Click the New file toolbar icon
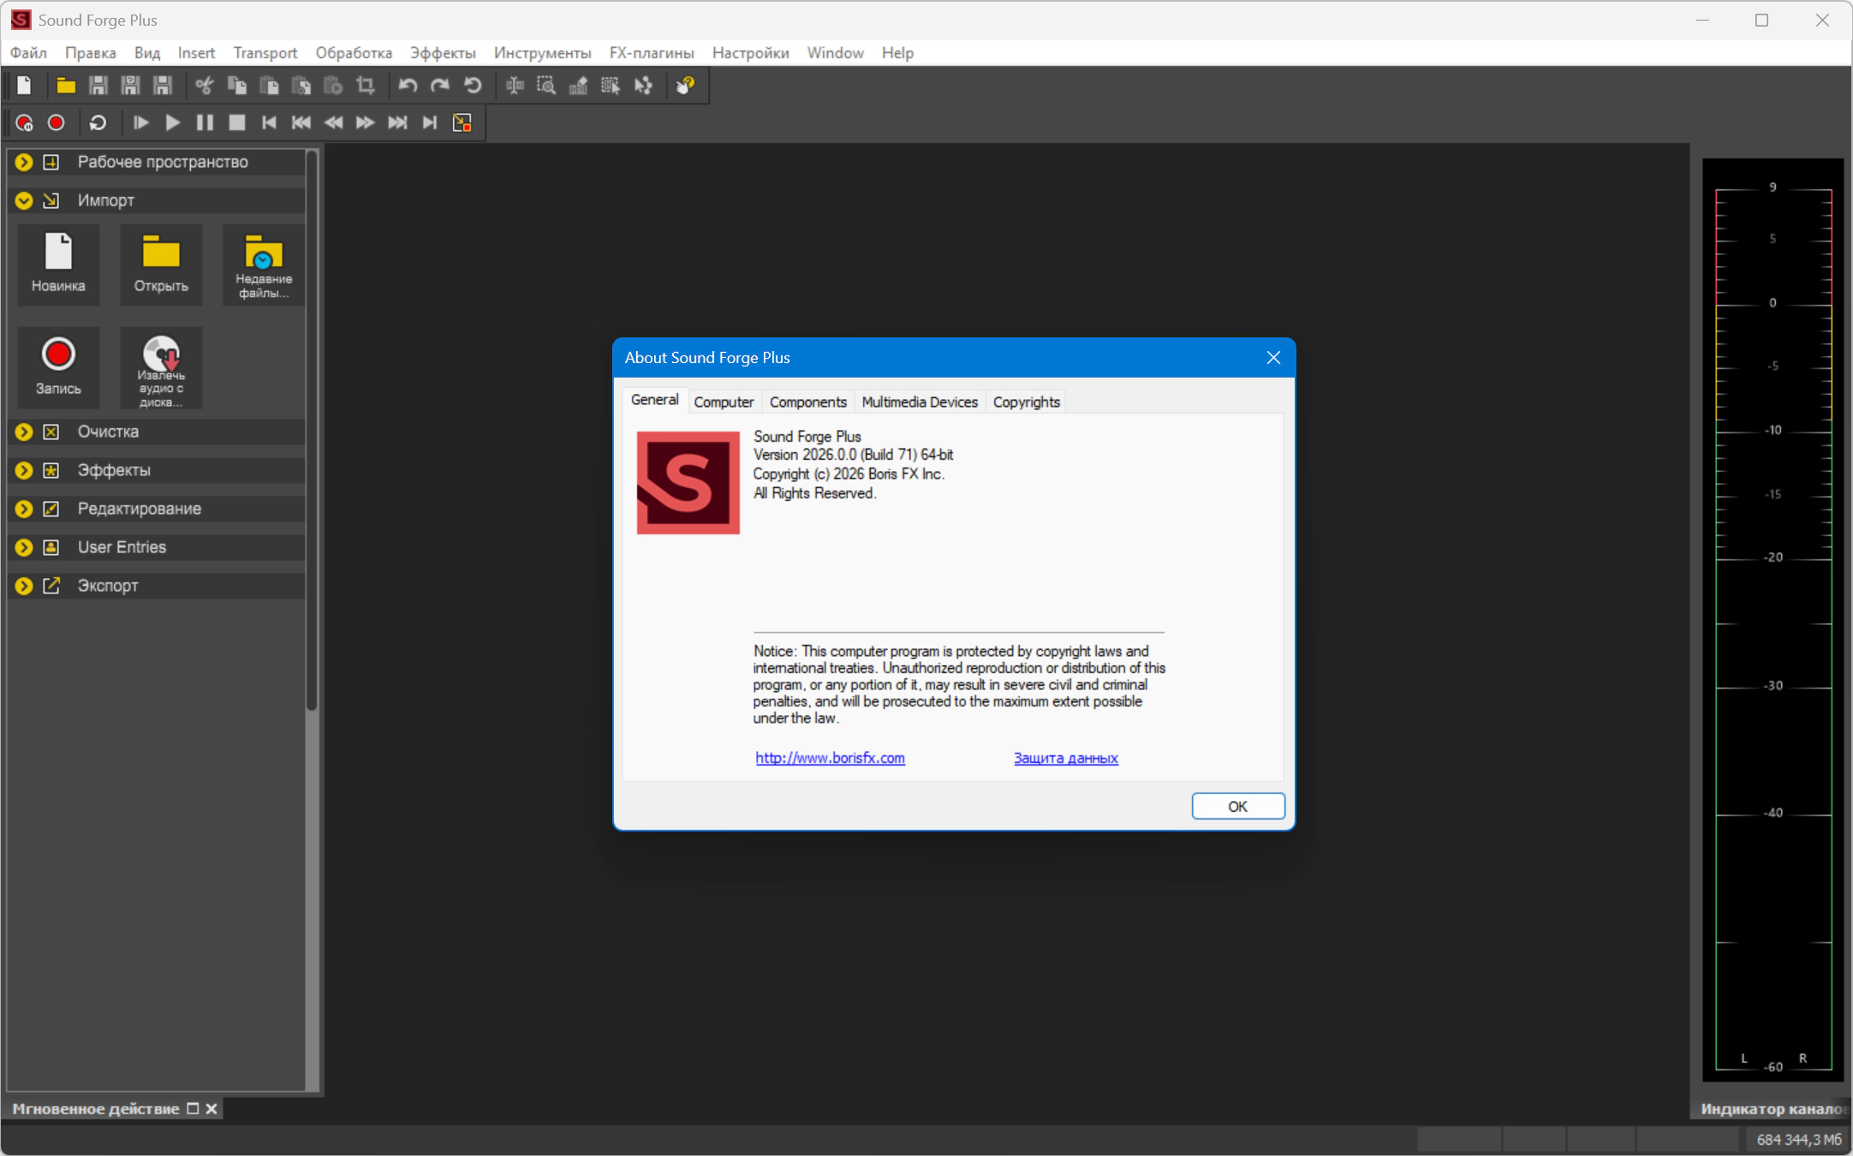Viewport: 1853px width, 1156px height. pos(24,86)
